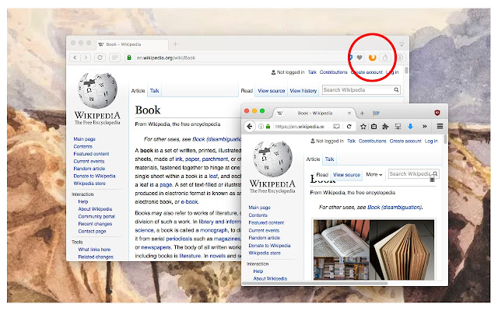
Task: Open a new tab in Firefox
Action: (x=362, y=113)
